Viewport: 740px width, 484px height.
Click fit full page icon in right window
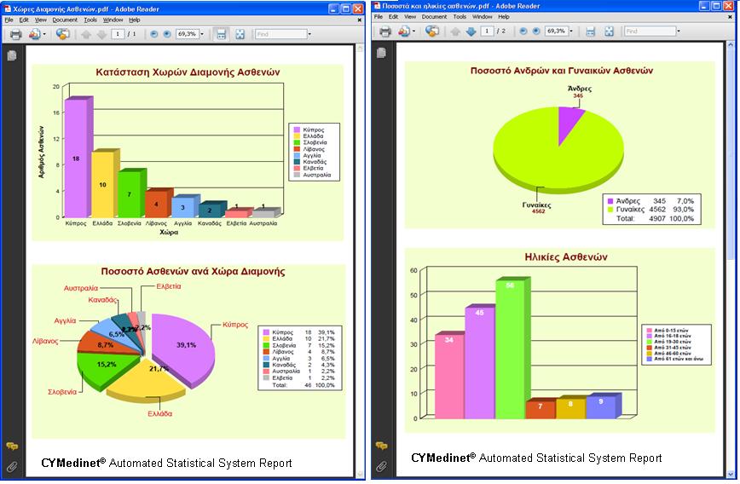pos(609,32)
